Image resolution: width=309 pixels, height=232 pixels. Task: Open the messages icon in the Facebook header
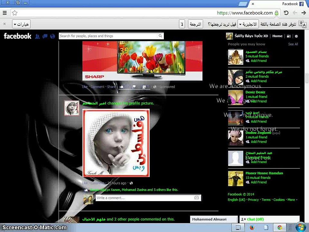[x=45, y=36]
